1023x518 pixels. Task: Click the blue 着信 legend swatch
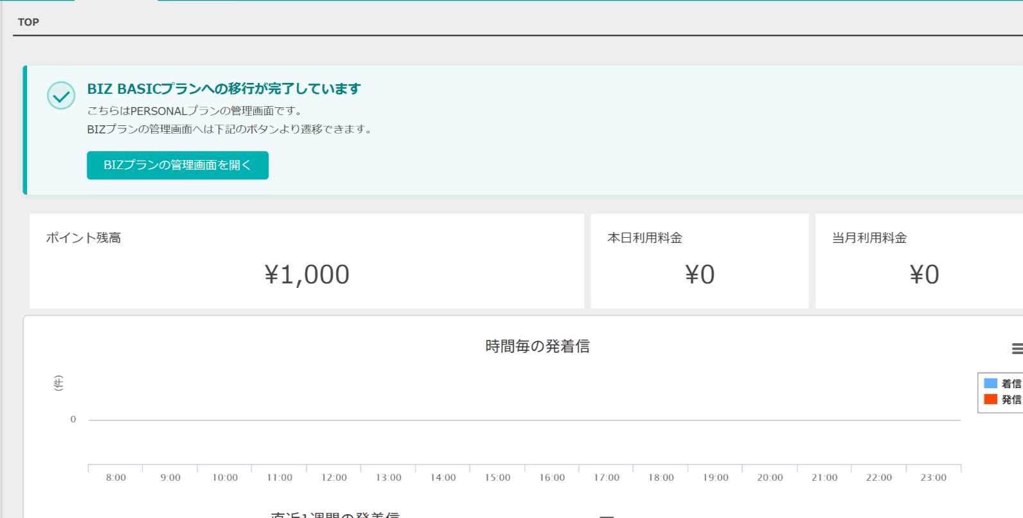[x=990, y=384]
